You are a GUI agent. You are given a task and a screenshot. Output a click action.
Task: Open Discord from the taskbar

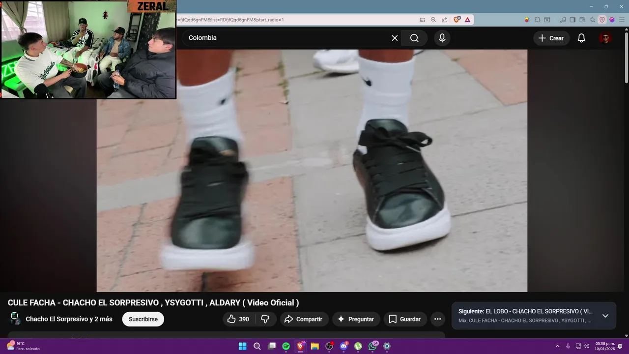(344, 346)
